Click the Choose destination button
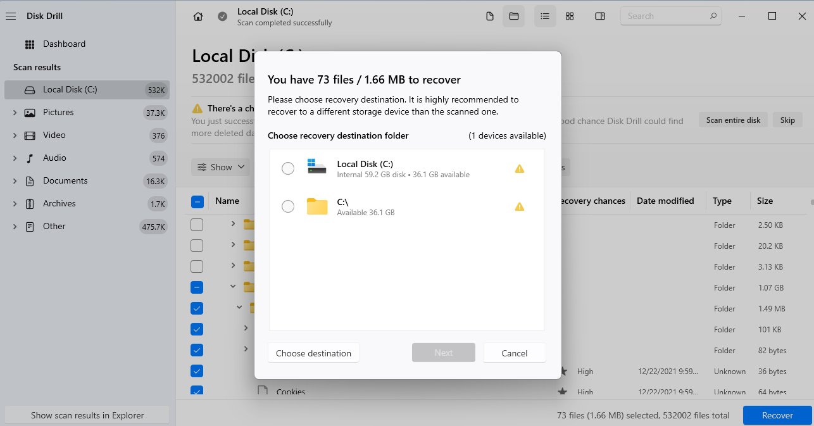Image resolution: width=814 pixels, height=426 pixels. click(x=313, y=353)
